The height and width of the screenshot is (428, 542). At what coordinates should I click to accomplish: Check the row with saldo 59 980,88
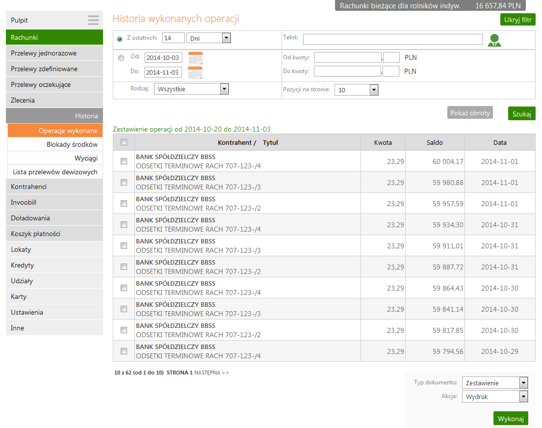point(124,182)
